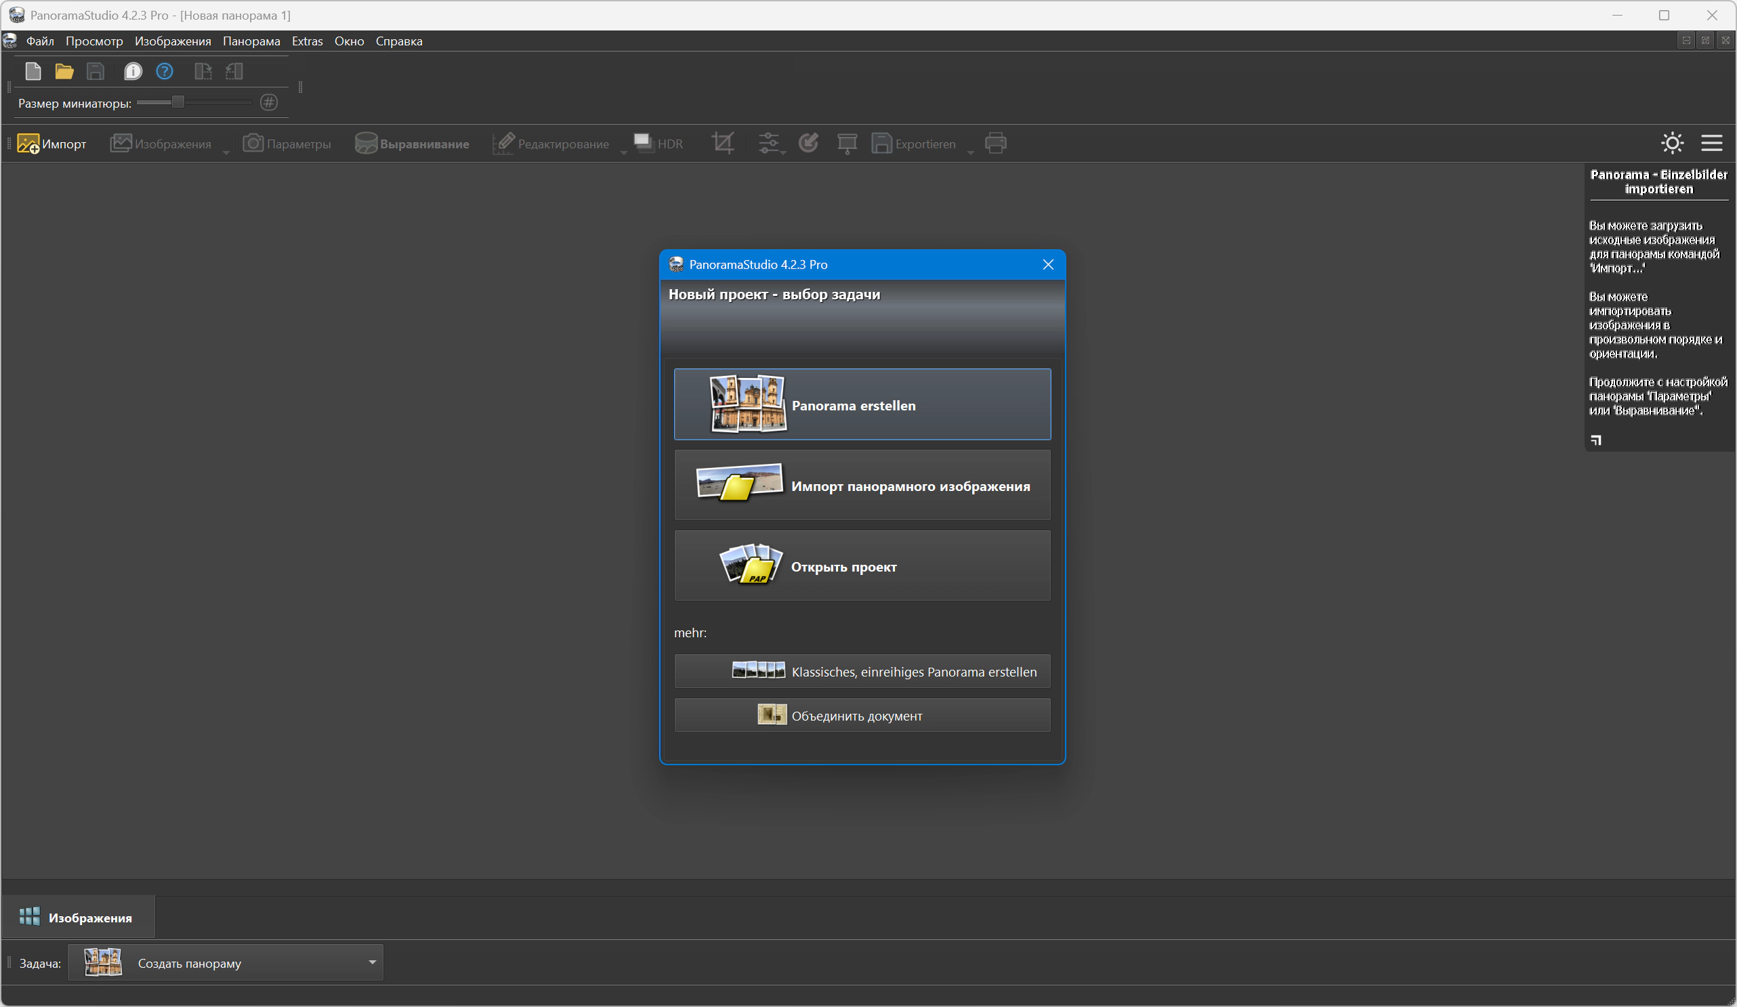This screenshot has width=1737, height=1007.
Task: Click the info icon in top toolbar
Action: pos(133,71)
